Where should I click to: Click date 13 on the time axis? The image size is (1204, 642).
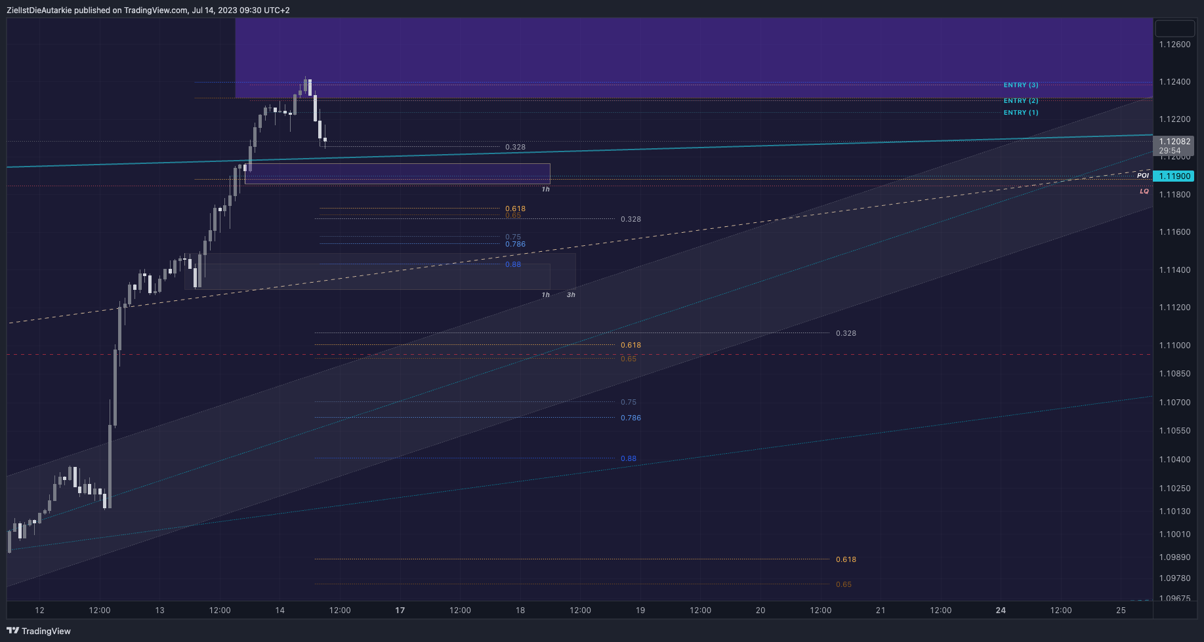pyautogui.click(x=160, y=611)
